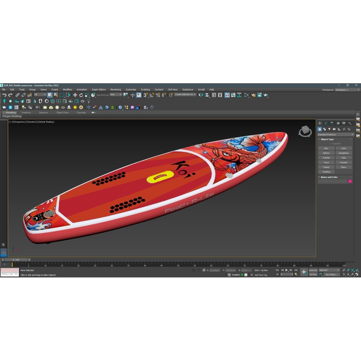Click the GeoSphere primitive button
This screenshot has width=361, height=361.
344,153
